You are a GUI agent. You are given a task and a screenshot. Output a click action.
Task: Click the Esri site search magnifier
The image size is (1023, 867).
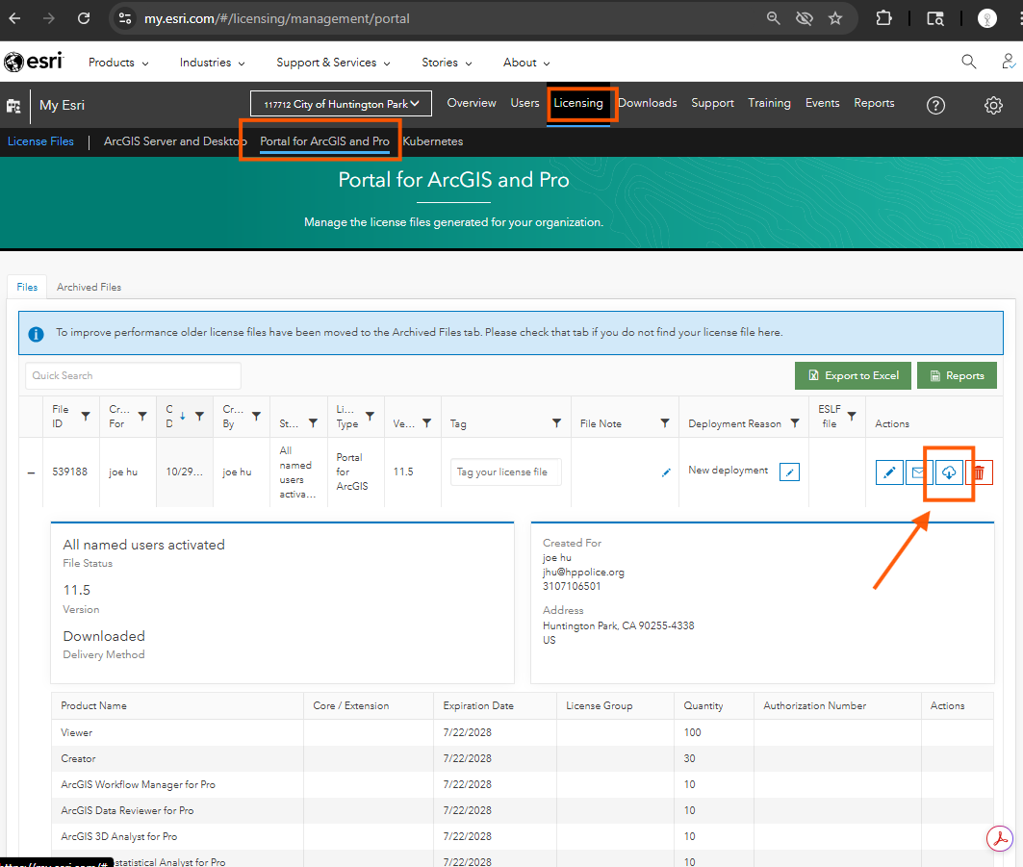pos(969,63)
